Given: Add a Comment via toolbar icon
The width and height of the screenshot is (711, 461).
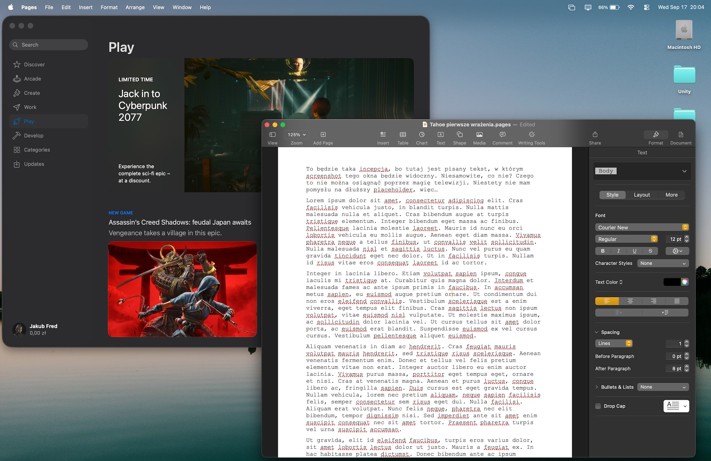Looking at the screenshot, I should (502, 135).
